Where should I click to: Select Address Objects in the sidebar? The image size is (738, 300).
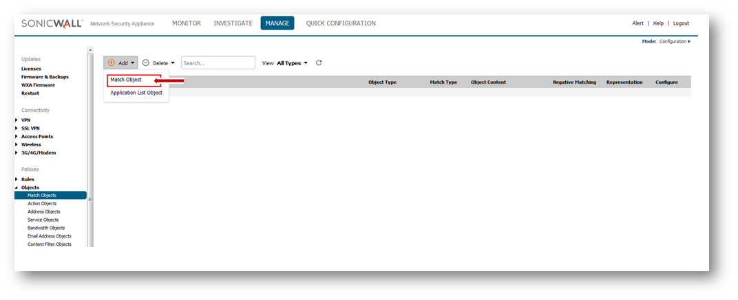coord(44,211)
